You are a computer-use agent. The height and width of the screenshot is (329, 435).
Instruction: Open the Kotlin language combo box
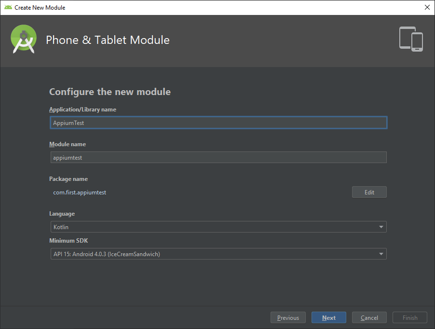[218, 227]
